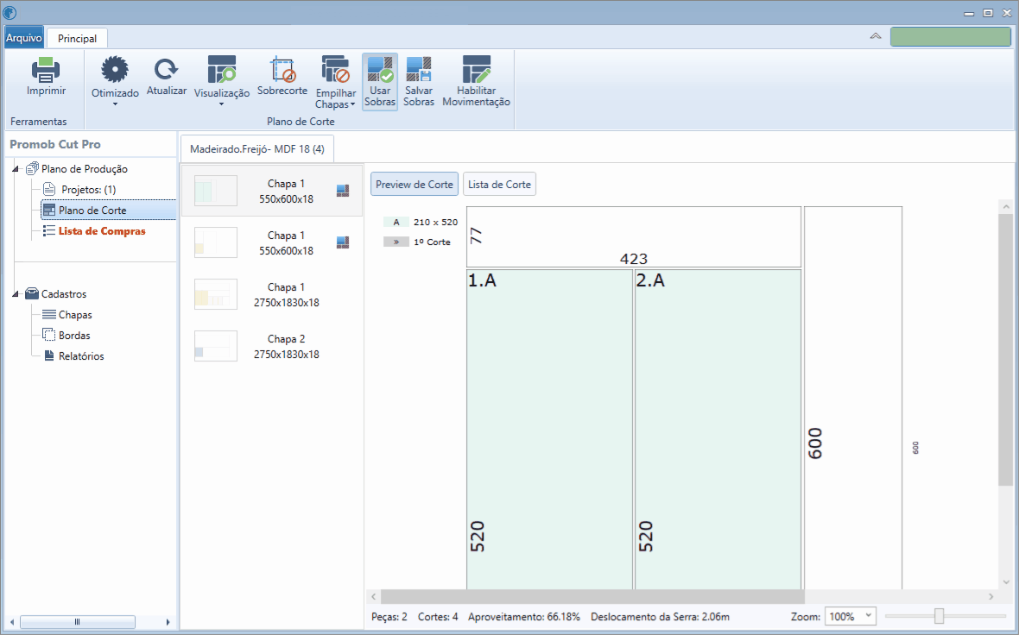
Task: Click the legend A 210 x 520 swatch
Action: pyautogui.click(x=396, y=222)
